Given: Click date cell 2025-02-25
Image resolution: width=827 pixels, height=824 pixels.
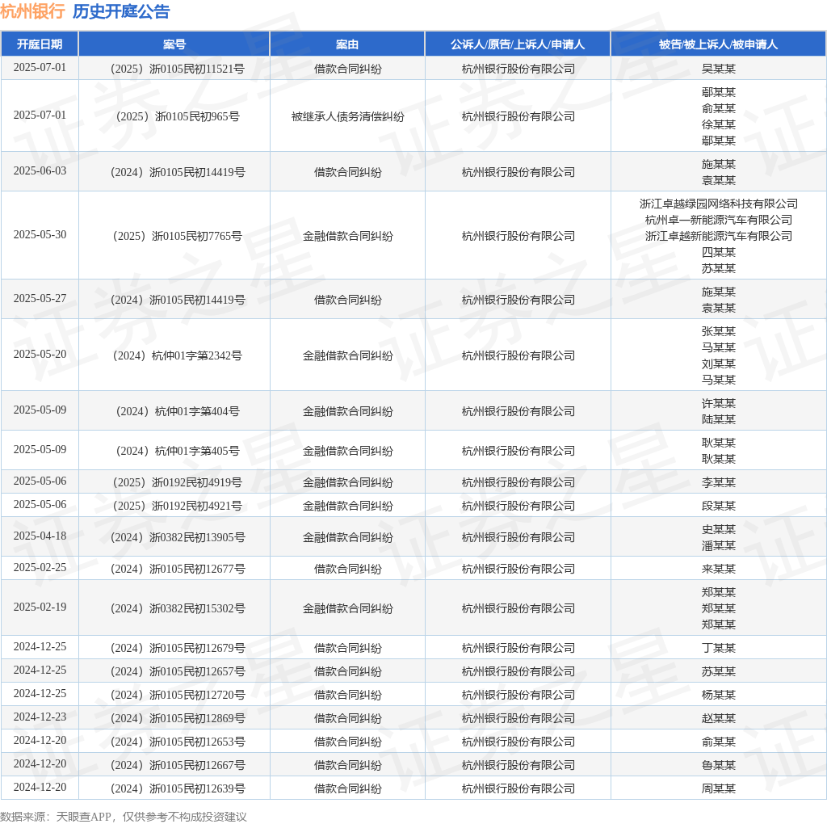Looking at the screenshot, I should [40, 568].
